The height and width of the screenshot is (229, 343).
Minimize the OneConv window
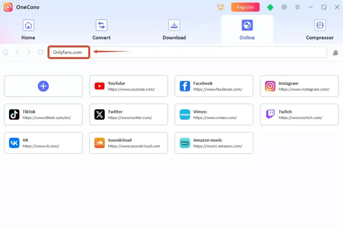point(310,7)
